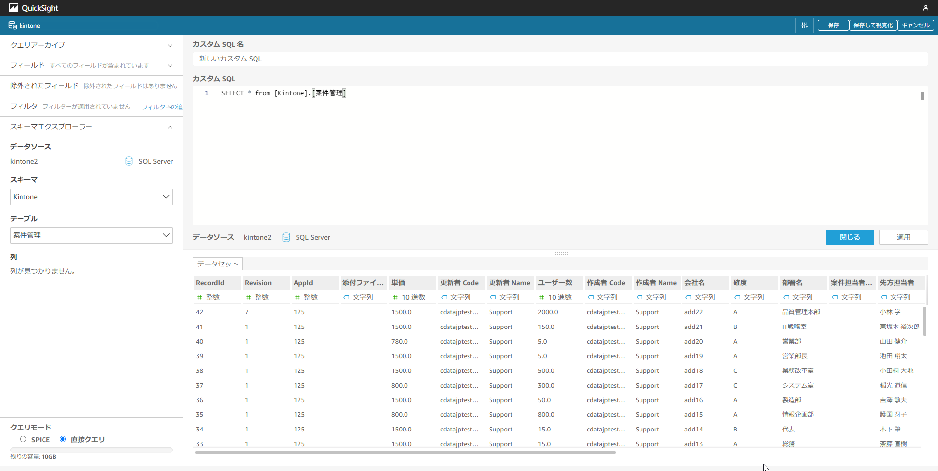Viewport: 938px width, 471px height.
Task: Click SQL Server icon below SQL editor
Action: pos(286,237)
